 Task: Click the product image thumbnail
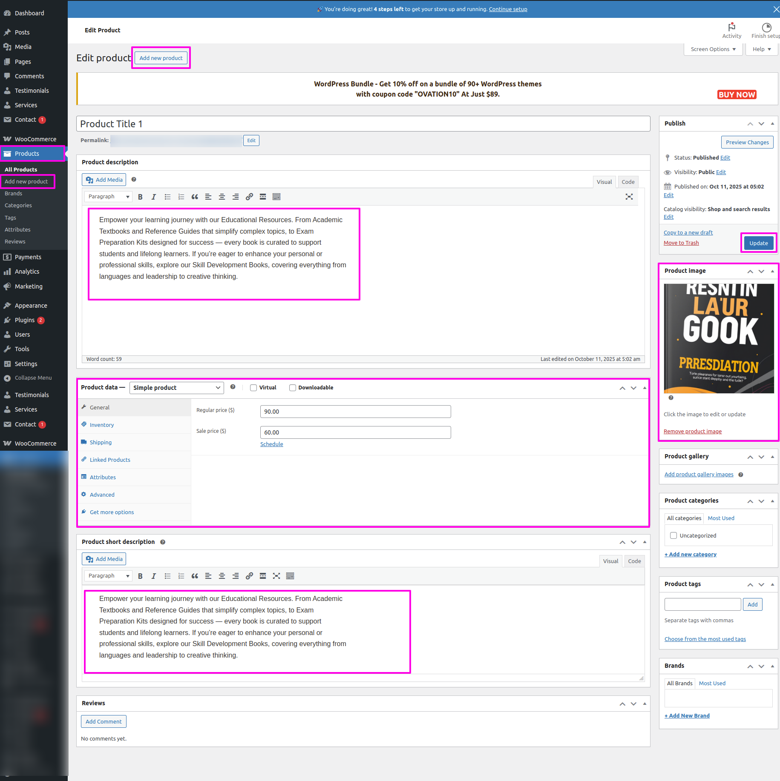[x=718, y=338]
